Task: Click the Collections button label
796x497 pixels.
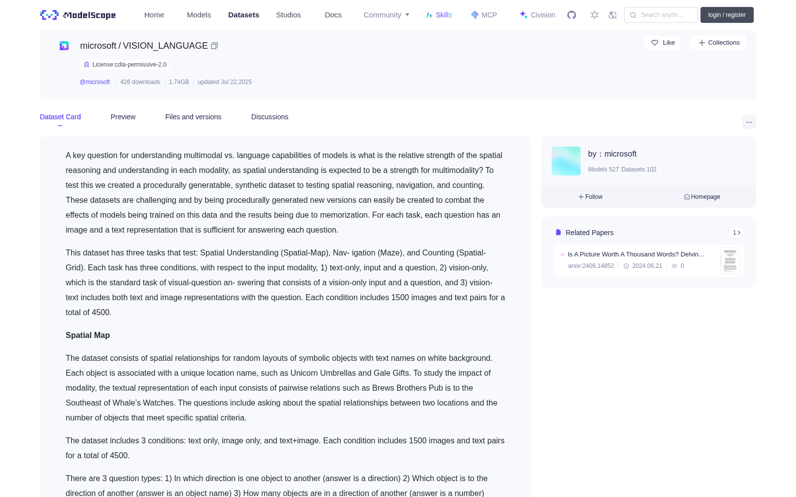Action: (724, 43)
